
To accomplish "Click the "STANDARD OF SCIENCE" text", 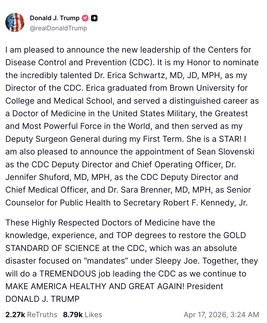I will [52, 248].
